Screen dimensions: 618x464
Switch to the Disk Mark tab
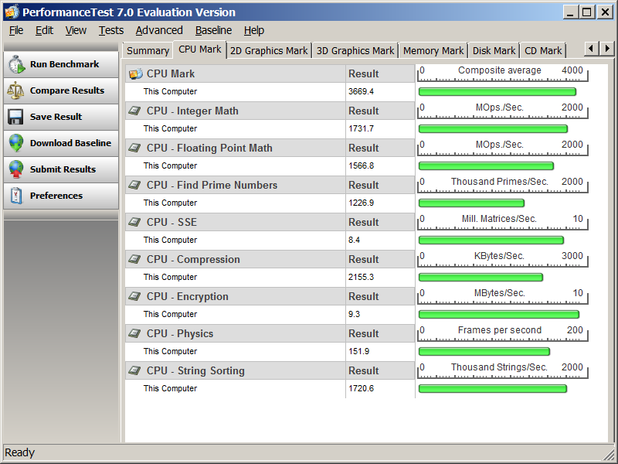tap(494, 50)
